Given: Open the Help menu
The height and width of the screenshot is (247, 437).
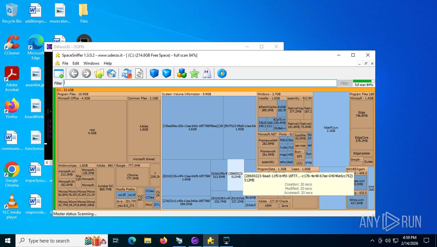Looking at the screenshot, I should tap(108, 63).
